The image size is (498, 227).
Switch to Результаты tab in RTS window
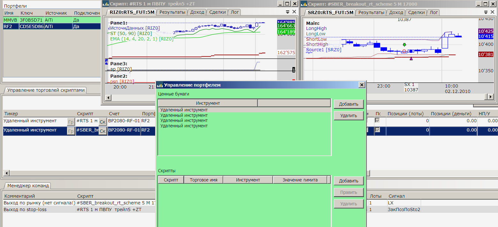click(172, 12)
